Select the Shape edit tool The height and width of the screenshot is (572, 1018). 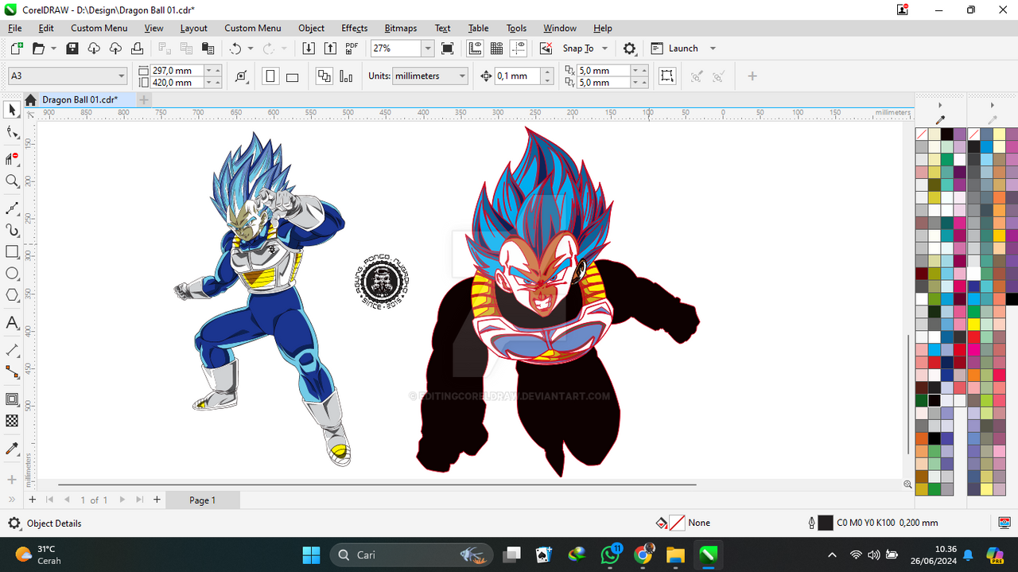click(12, 133)
